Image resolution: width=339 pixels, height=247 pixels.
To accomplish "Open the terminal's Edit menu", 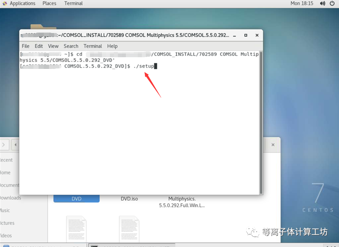I will click(39, 46).
